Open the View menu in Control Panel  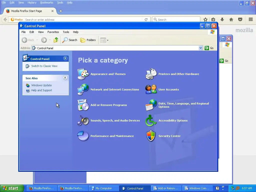(x=41, y=32)
